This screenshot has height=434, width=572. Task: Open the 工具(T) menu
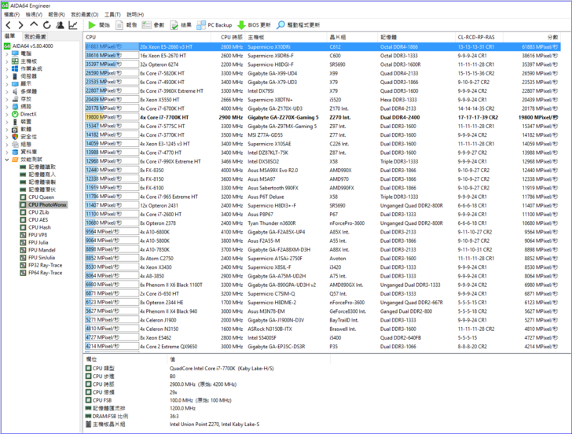pos(112,14)
